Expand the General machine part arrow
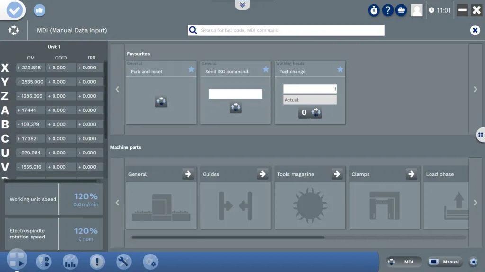The height and width of the screenshot is (272, 485). click(188, 174)
